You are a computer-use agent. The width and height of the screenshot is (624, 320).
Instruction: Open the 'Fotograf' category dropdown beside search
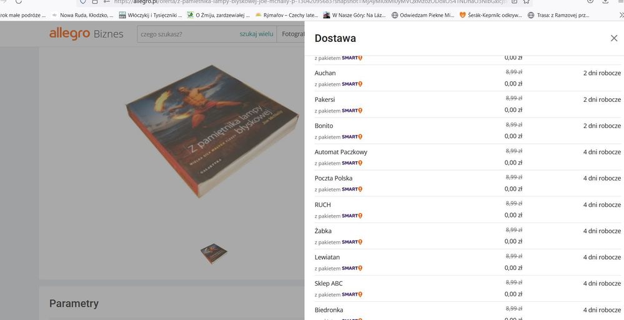pyautogui.click(x=292, y=34)
